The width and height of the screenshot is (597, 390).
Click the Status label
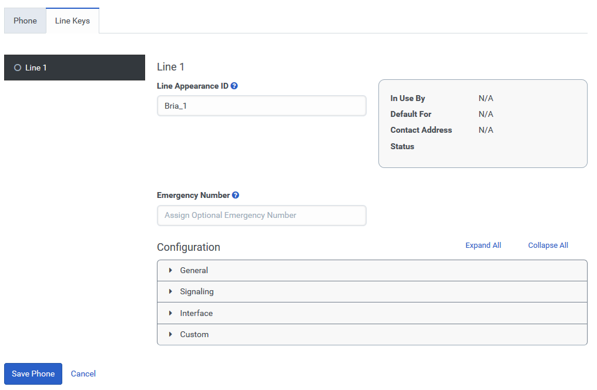(402, 146)
